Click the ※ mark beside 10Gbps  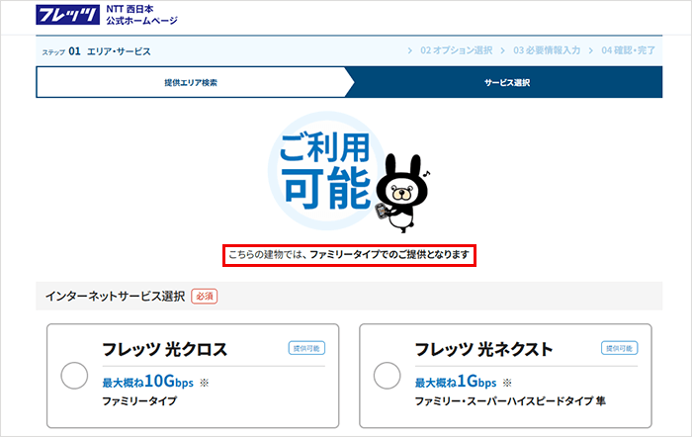coord(205,382)
